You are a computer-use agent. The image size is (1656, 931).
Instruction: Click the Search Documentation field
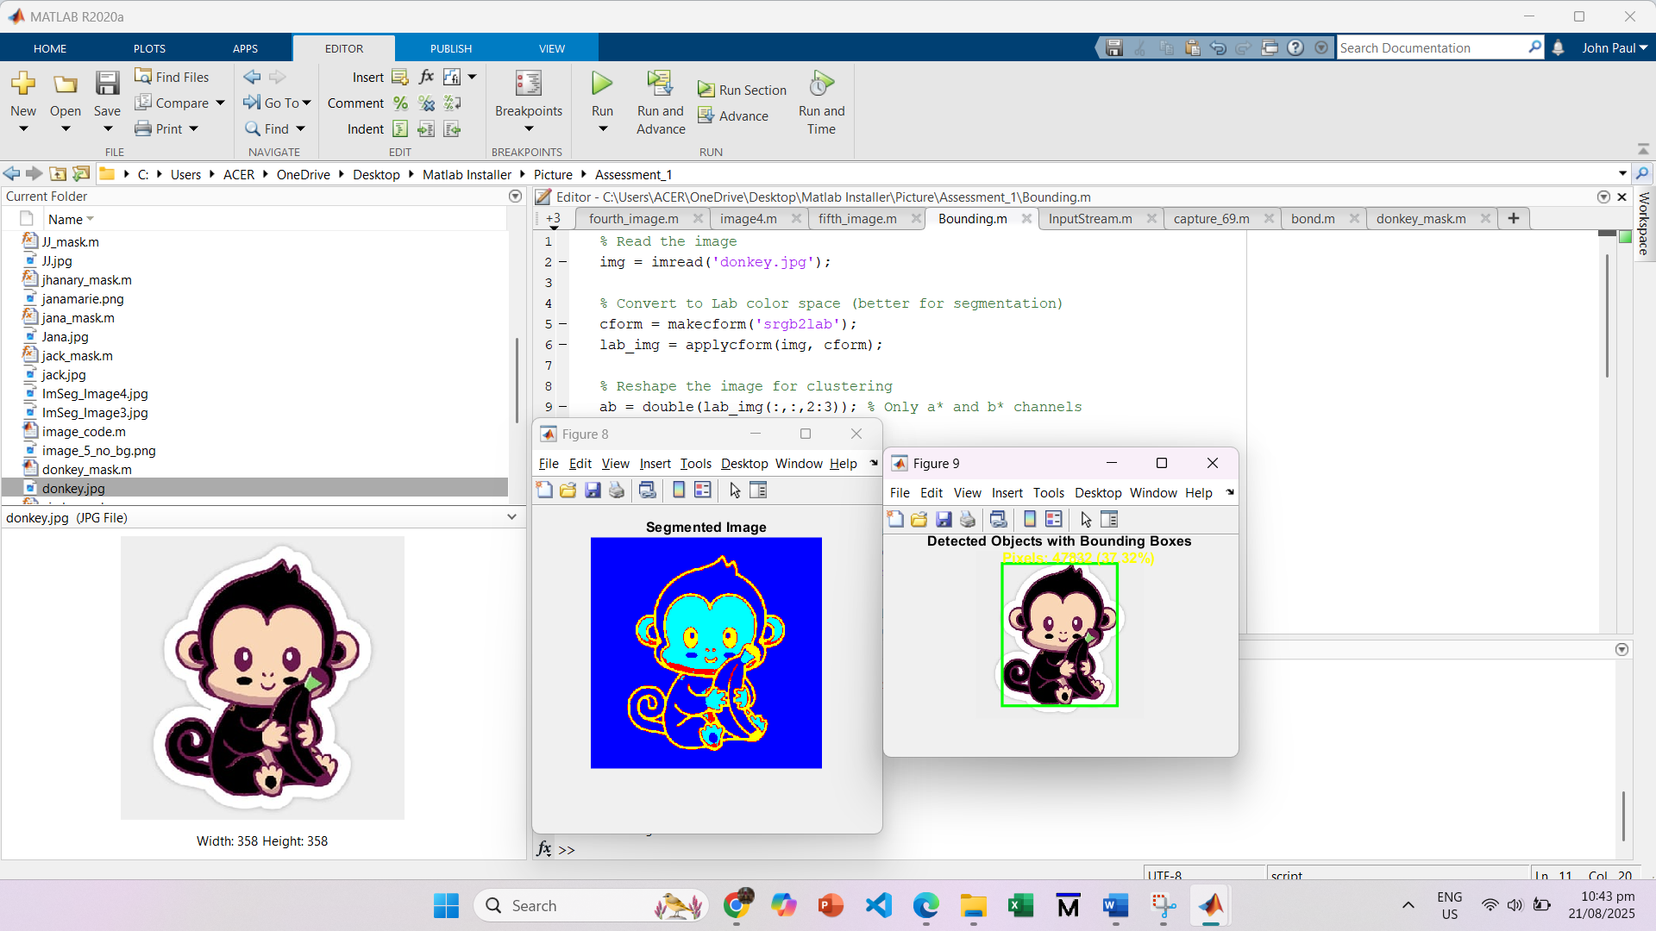click(1430, 48)
